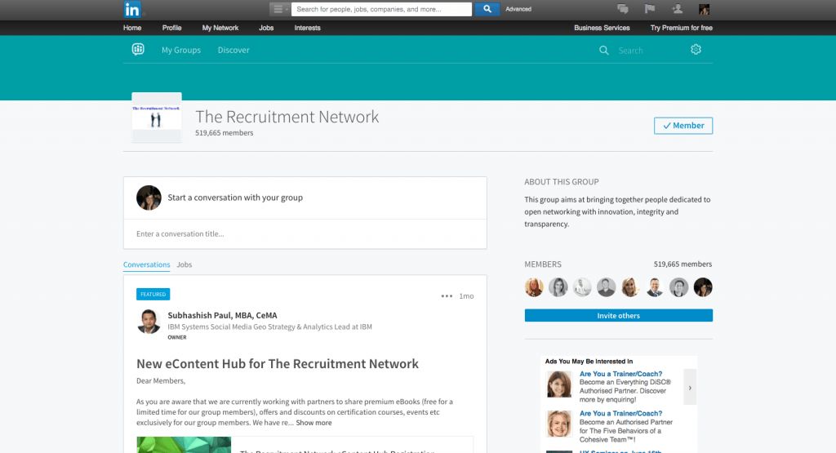Screen dimensions: 836x453
Task: Open the Discover groups page
Action: click(233, 50)
